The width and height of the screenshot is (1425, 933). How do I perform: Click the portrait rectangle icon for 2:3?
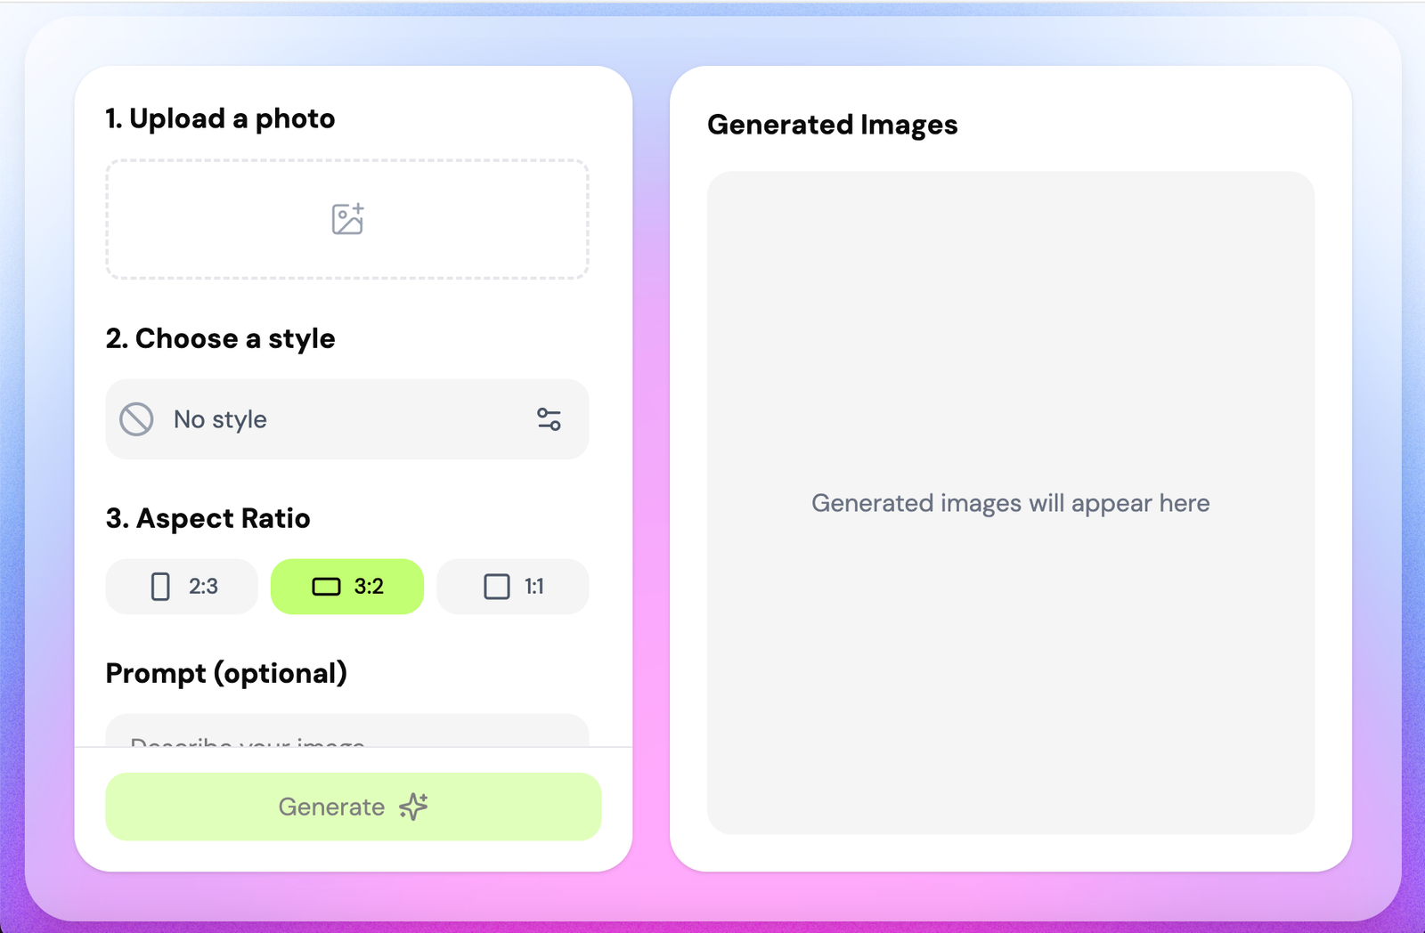[160, 587]
